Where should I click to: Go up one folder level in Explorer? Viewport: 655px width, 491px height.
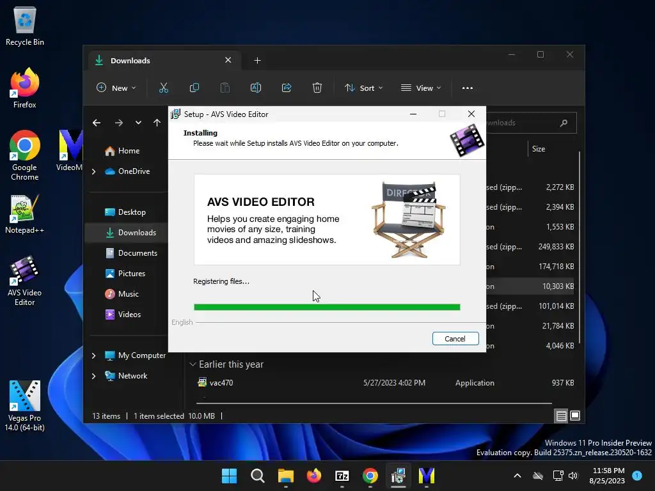pos(157,123)
